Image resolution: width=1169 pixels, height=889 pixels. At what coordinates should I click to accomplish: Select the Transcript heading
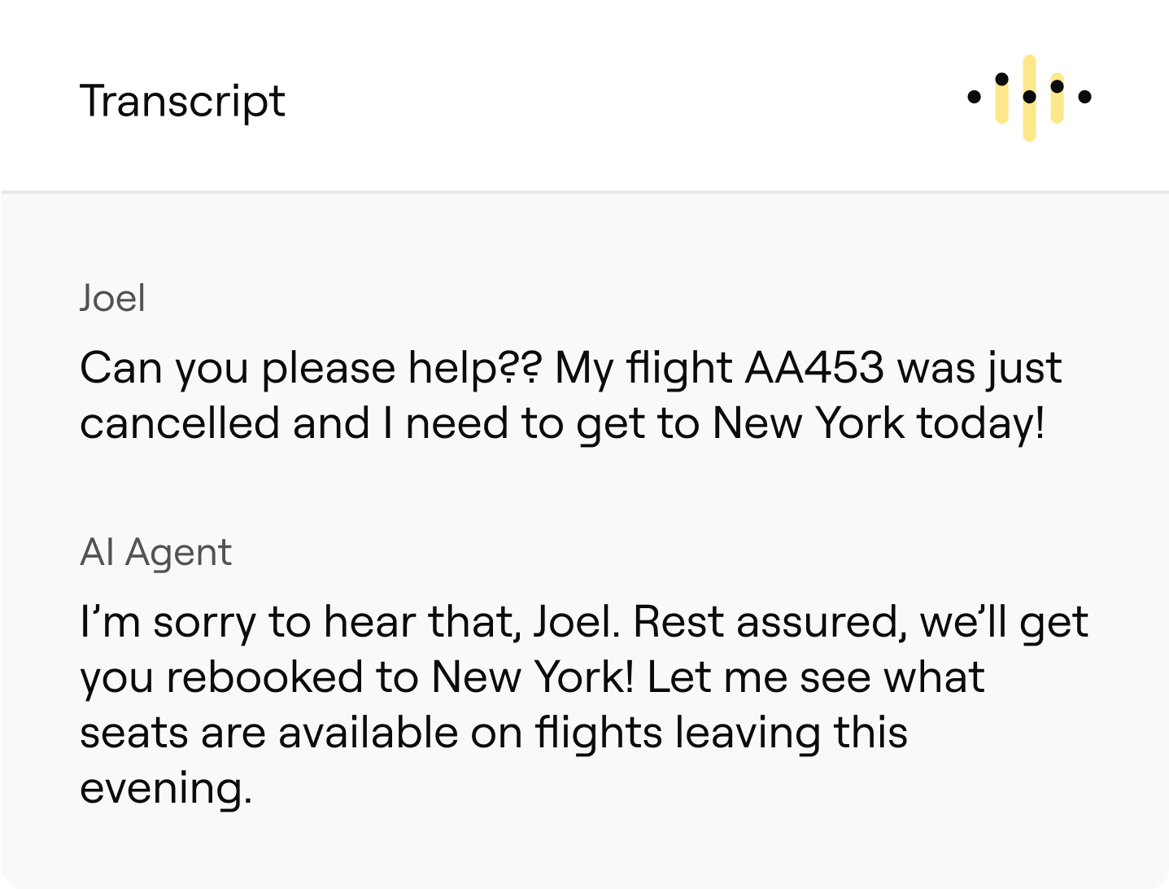click(182, 102)
